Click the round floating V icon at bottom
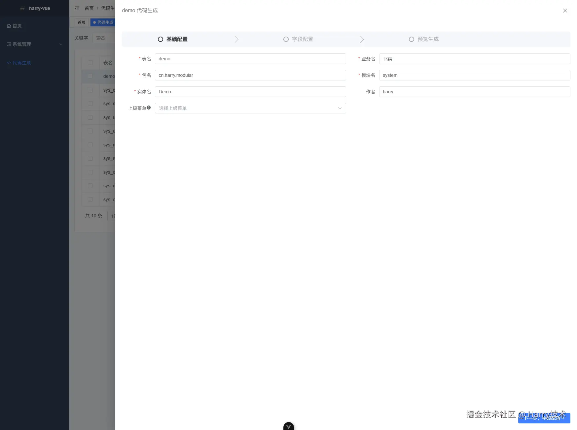The width and height of the screenshot is (577, 430). click(x=289, y=427)
